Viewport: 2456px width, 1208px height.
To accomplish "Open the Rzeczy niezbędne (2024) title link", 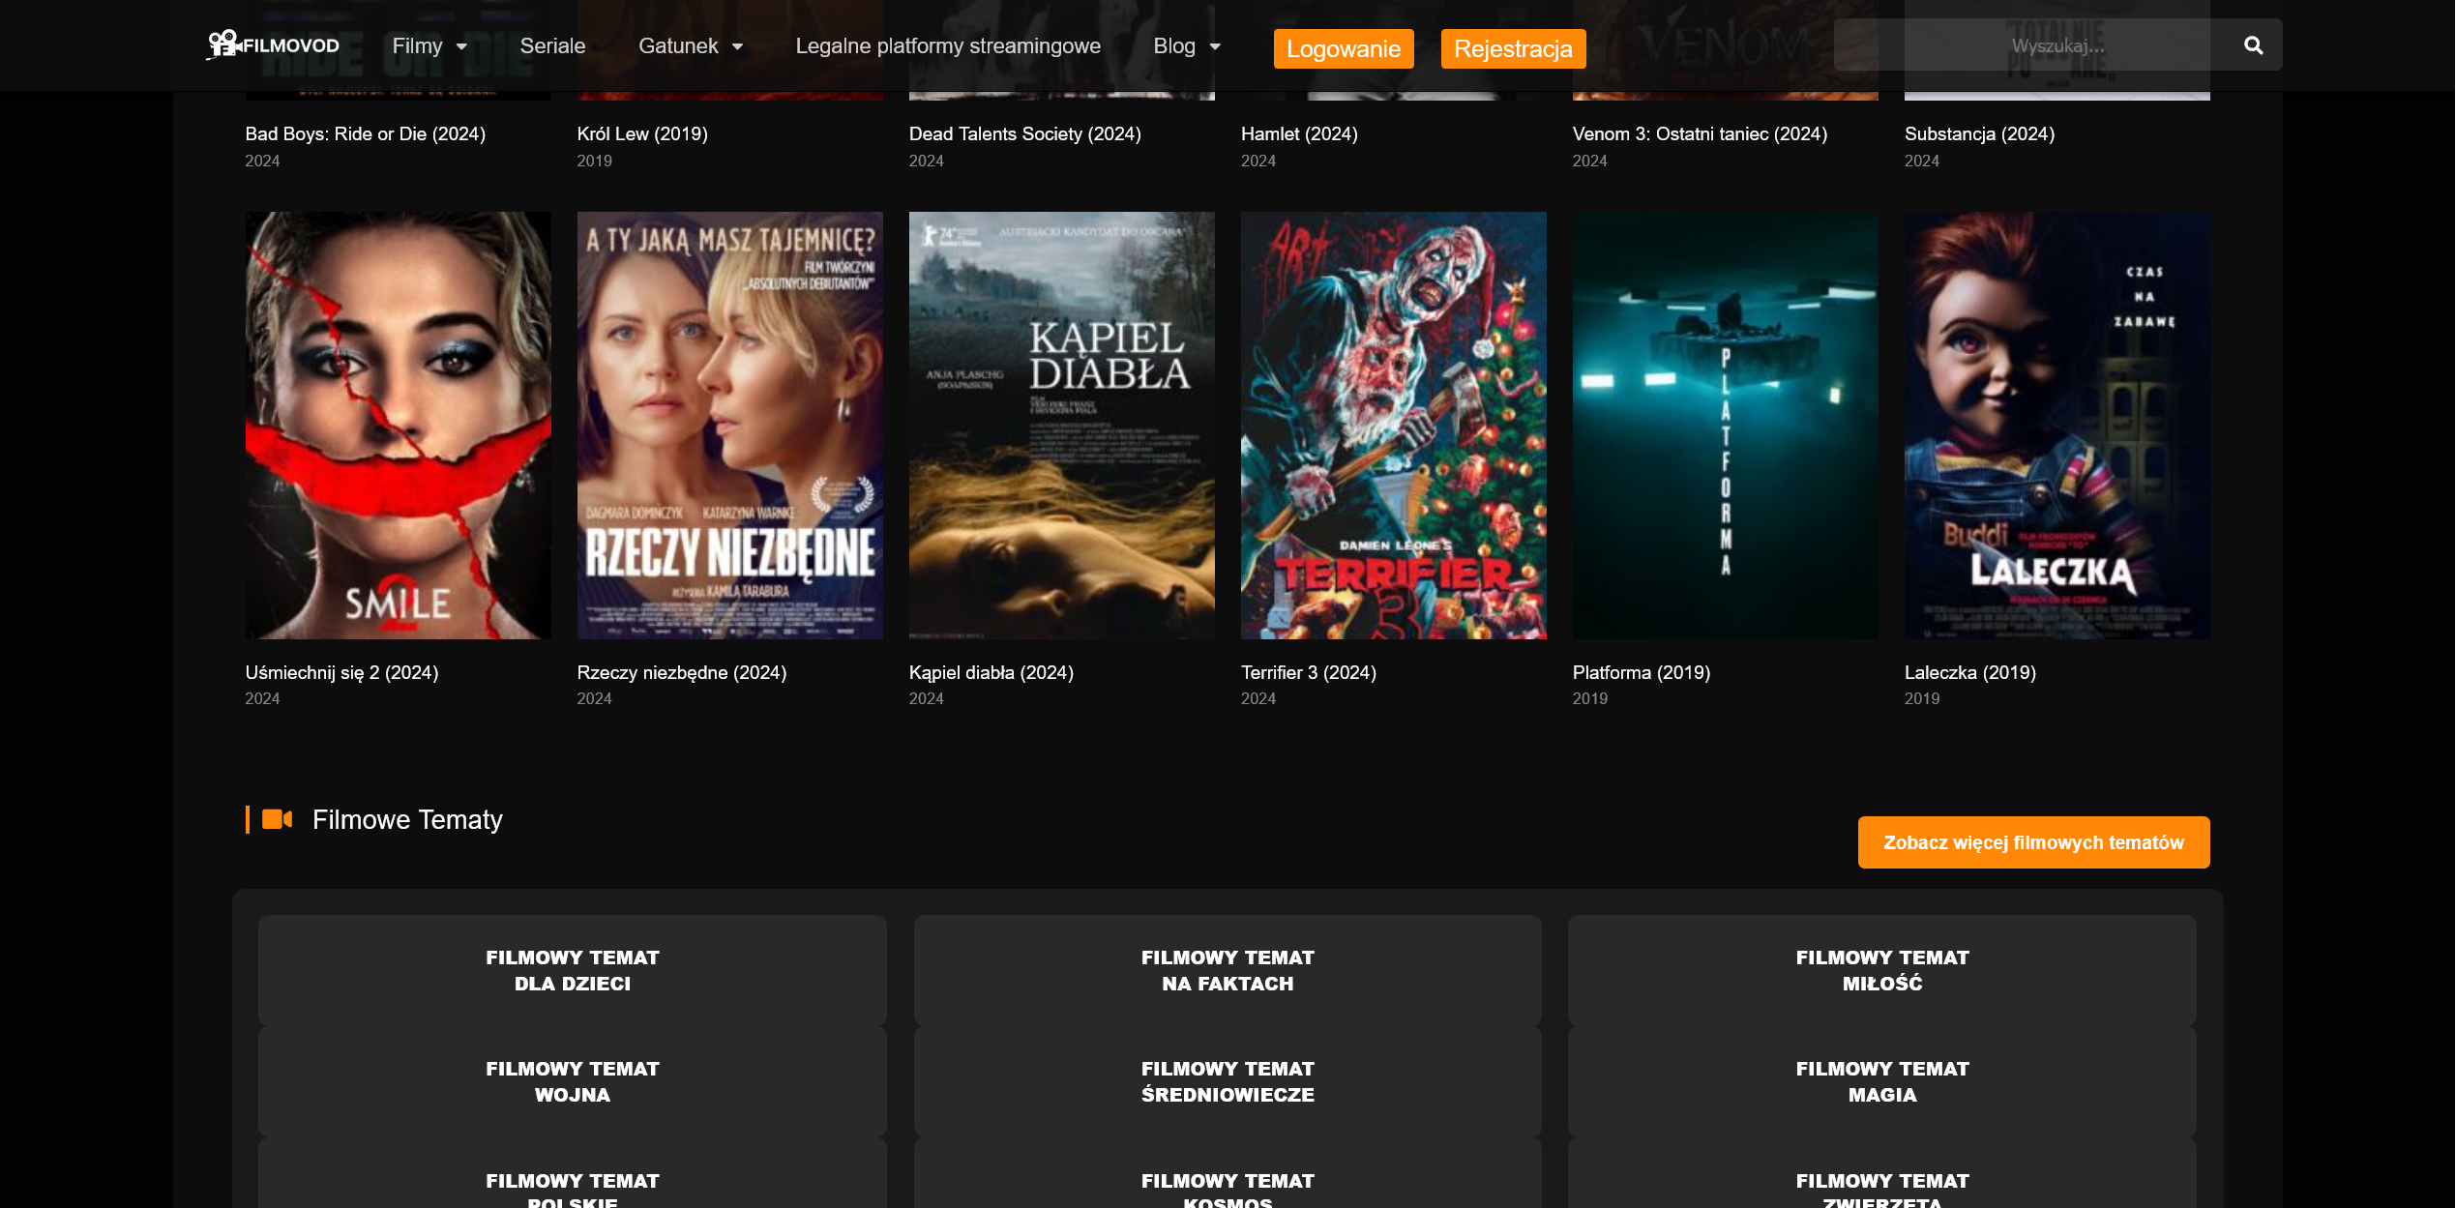I will click(682, 672).
